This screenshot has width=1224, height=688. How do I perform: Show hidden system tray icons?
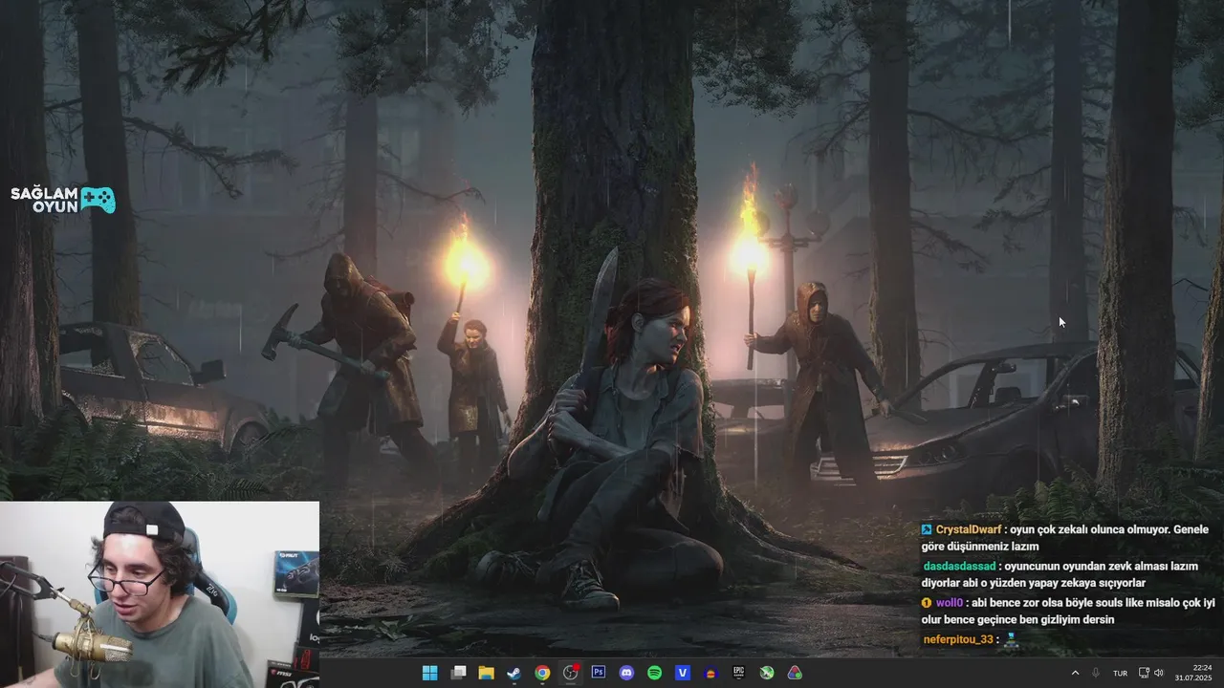click(1075, 673)
